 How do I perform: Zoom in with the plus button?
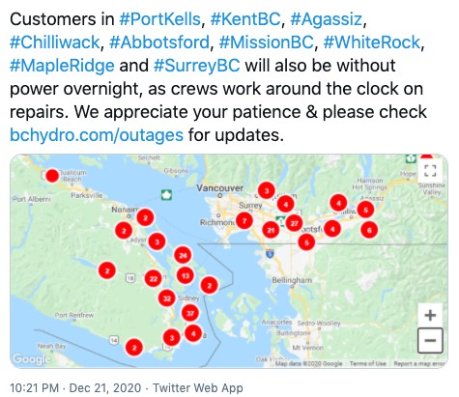pyautogui.click(x=430, y=315)
